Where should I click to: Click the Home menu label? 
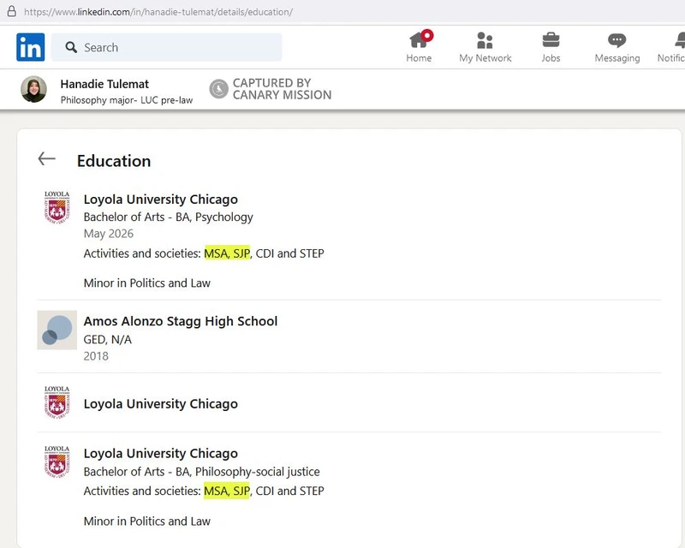419,58
